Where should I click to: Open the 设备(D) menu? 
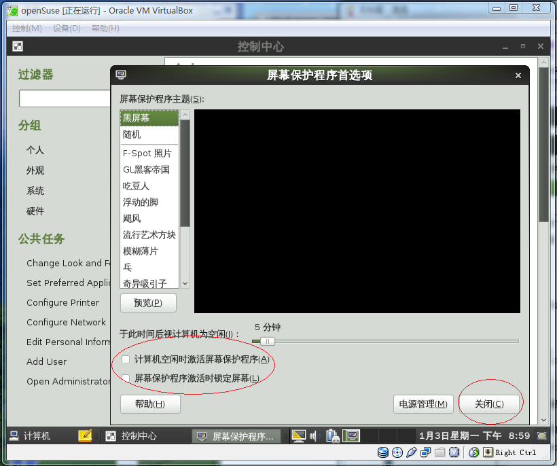[x=67, y=29]
